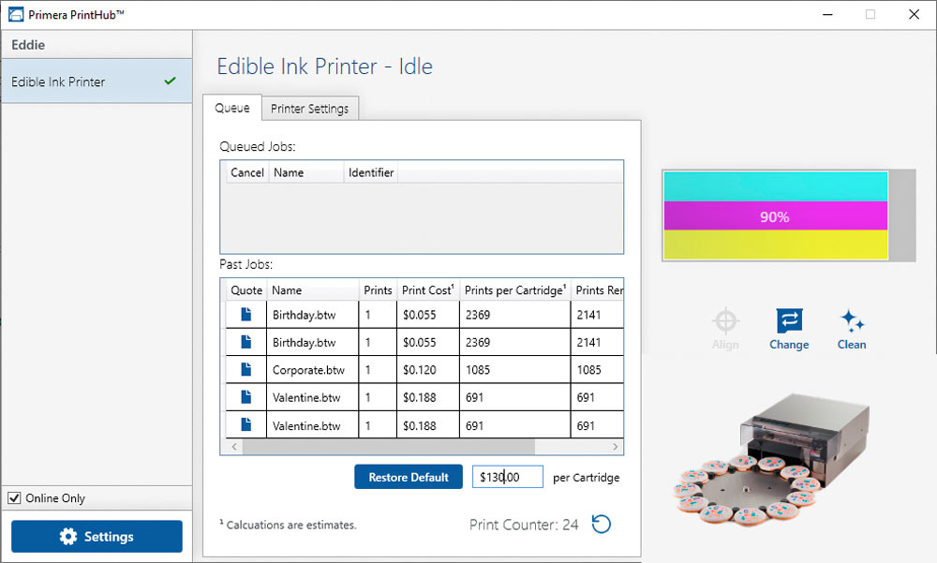Screen dimensions: 937x563
Task: Click the Eddie printer cookie carousel image
Action: (773, 460)
